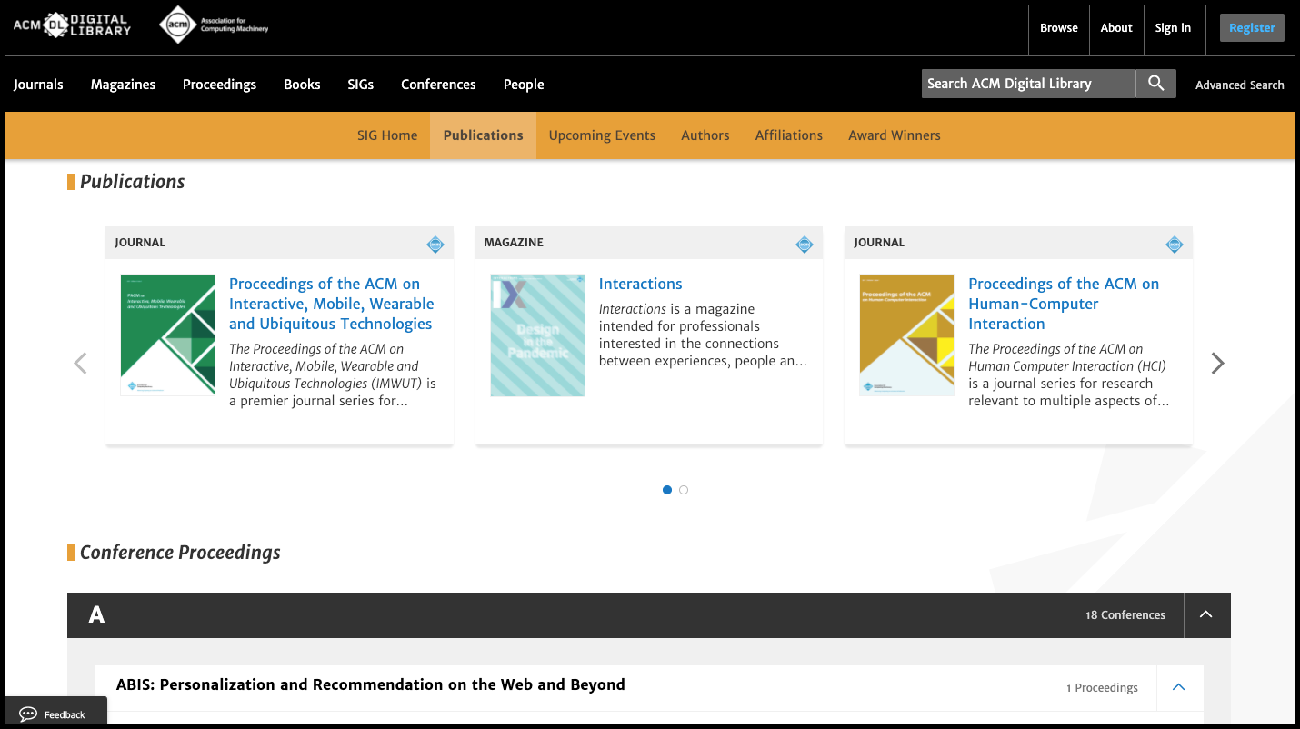Click the ACM badge icon on the IMWUT journal card

(435, 243)
